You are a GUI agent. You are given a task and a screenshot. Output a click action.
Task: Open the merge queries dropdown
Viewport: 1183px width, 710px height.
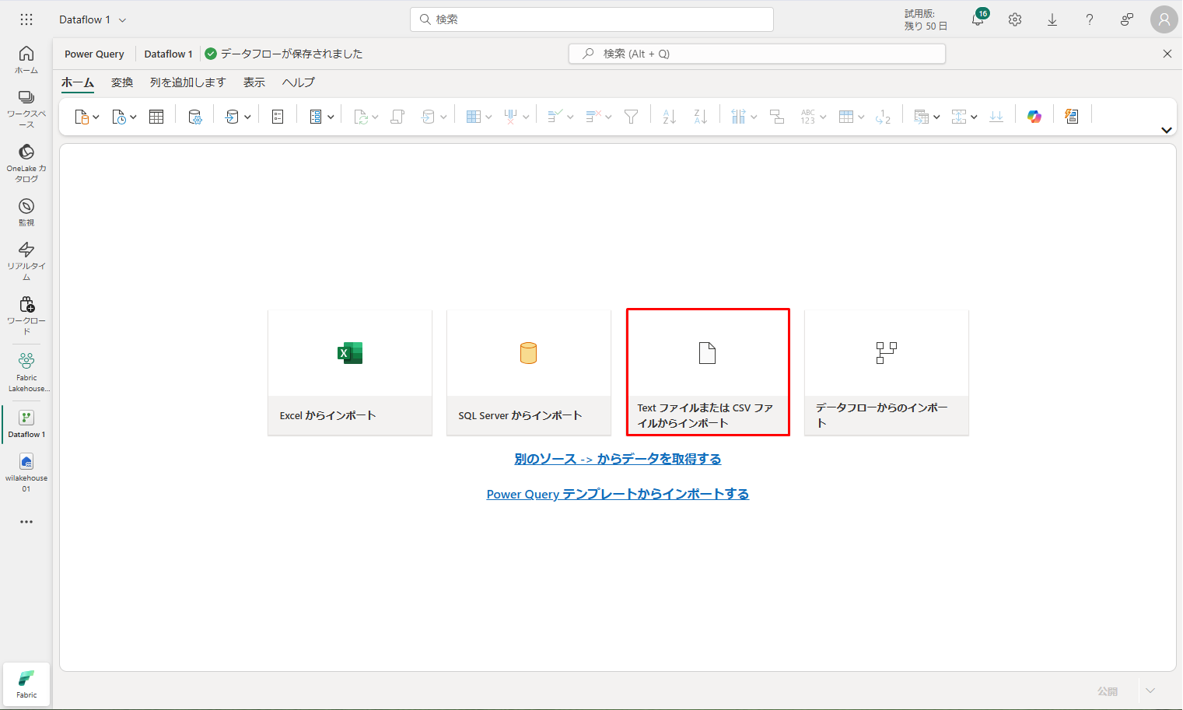[927, 117]
